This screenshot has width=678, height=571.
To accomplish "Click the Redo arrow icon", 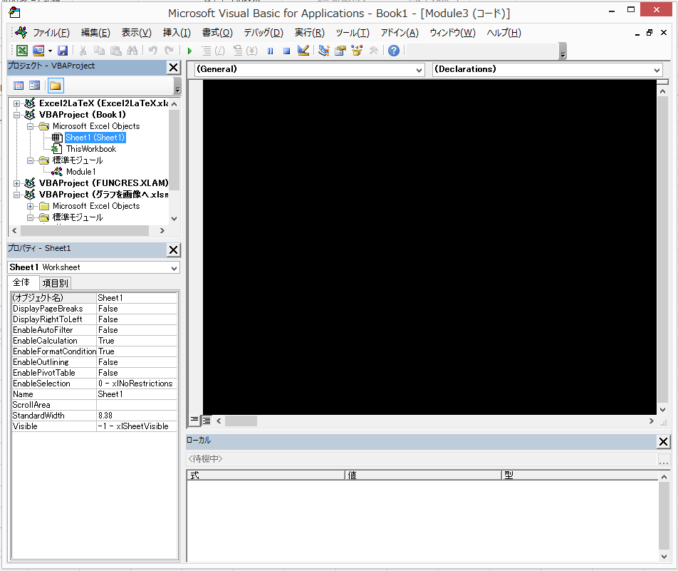I will coord(169,50).
